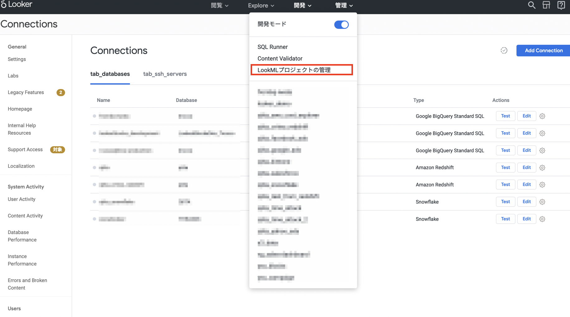Click the Looker logo

click(16, 4)
